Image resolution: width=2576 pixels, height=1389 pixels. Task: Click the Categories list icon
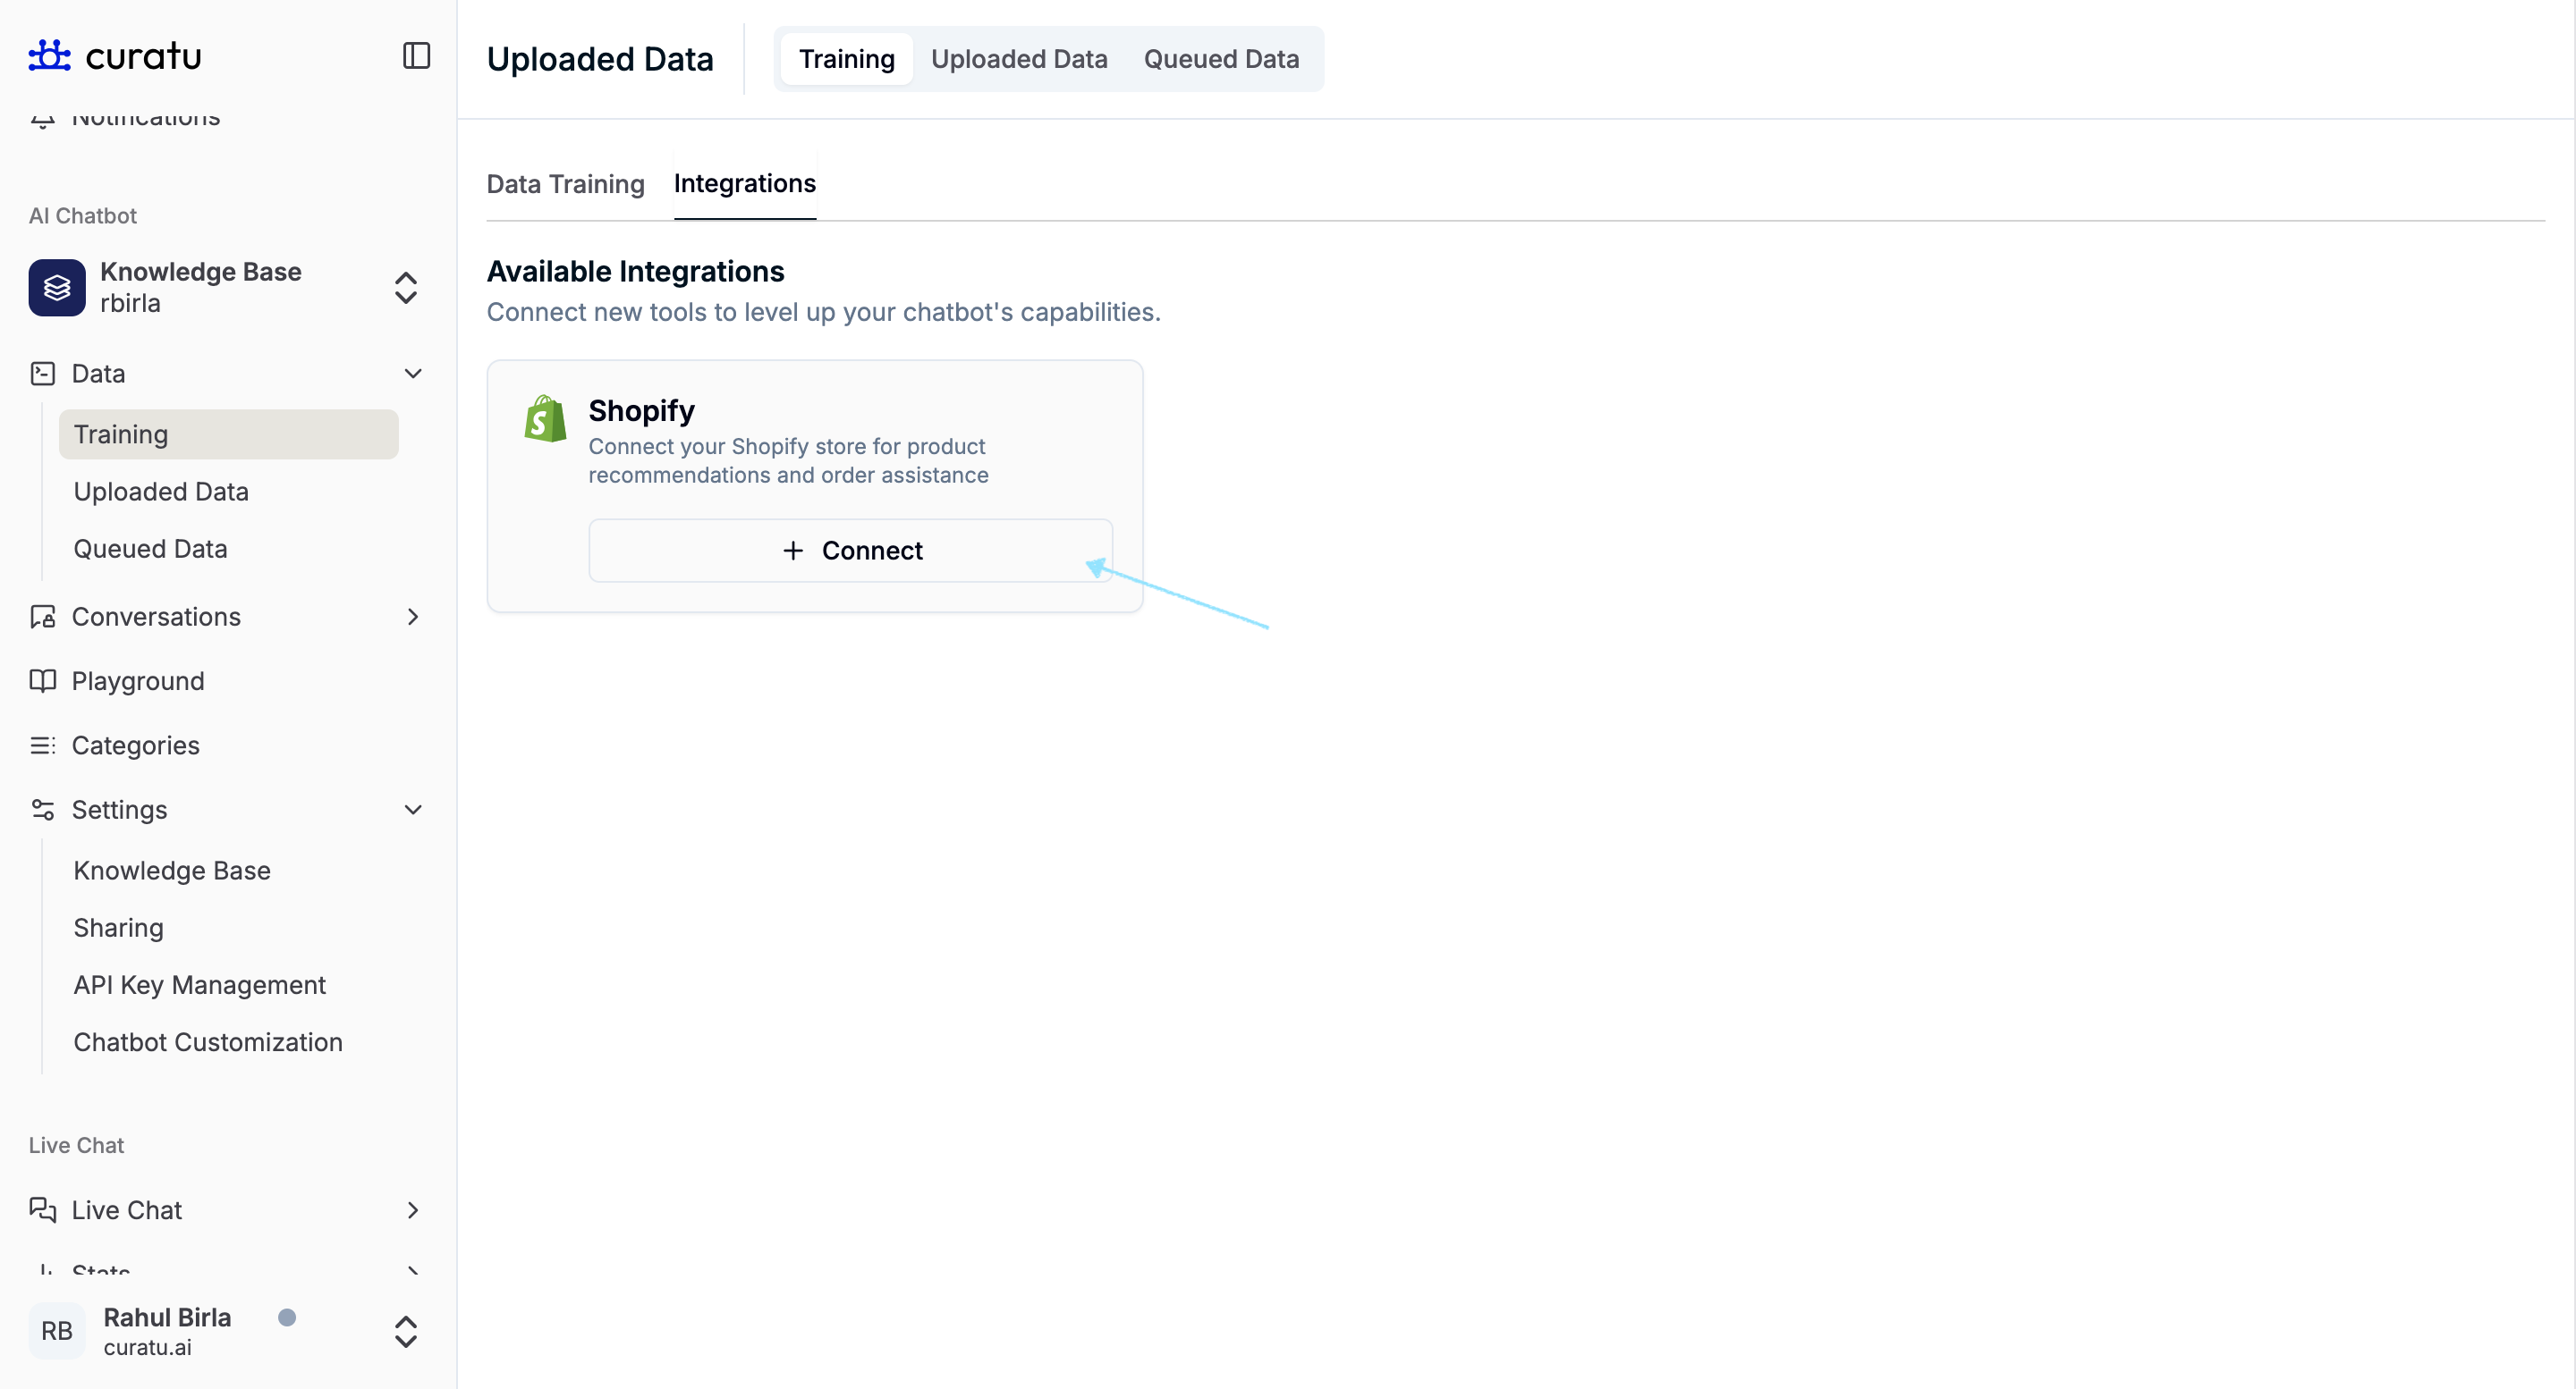(42, 745)
